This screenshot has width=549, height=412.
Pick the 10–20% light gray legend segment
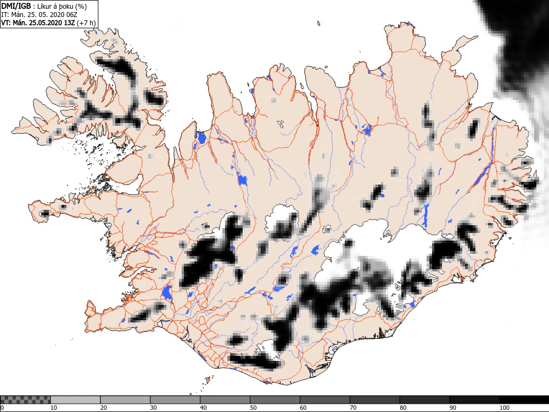point(75,400)
